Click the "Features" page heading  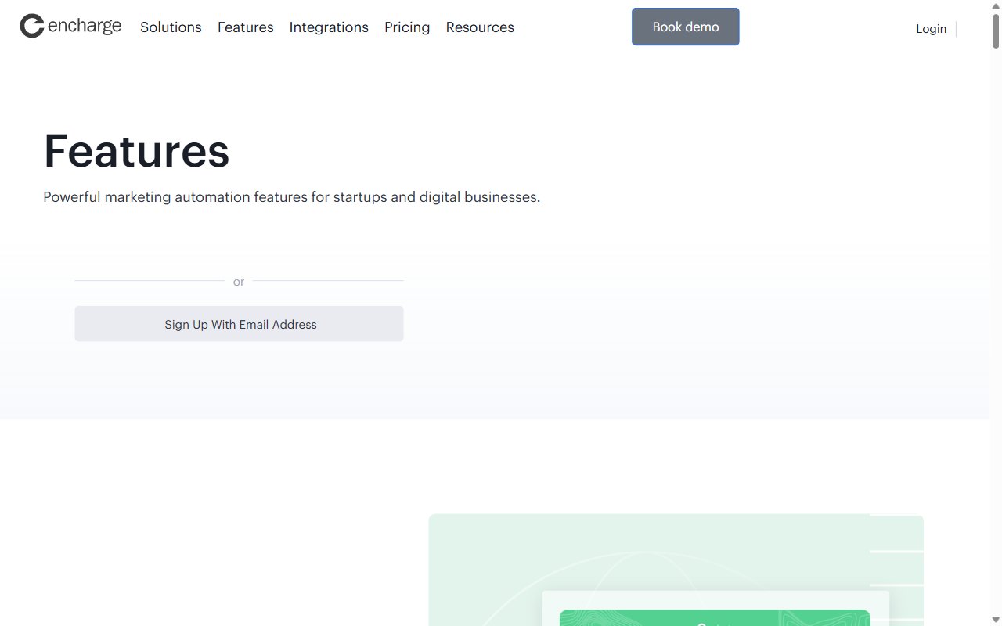tap(136, 150)
